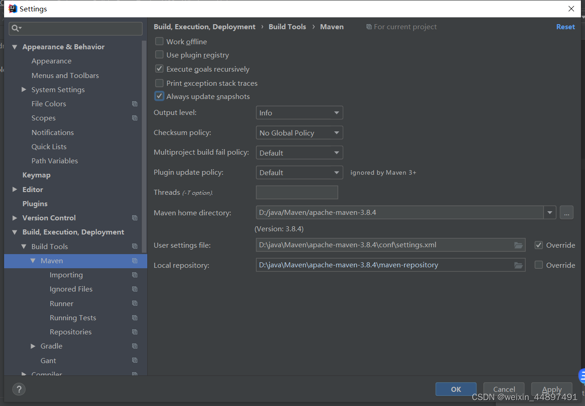Click the project-level icon beside Running Tests

point(135,318)
